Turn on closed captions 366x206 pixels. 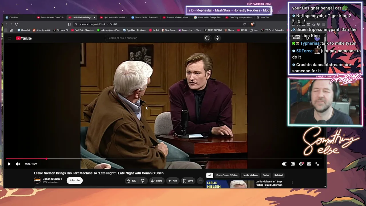point(293,164)
